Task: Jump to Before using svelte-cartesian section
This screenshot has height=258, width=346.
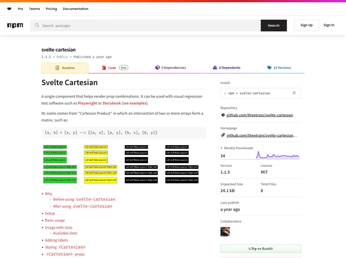Action: pyautogui.click(x=84, y=200)
